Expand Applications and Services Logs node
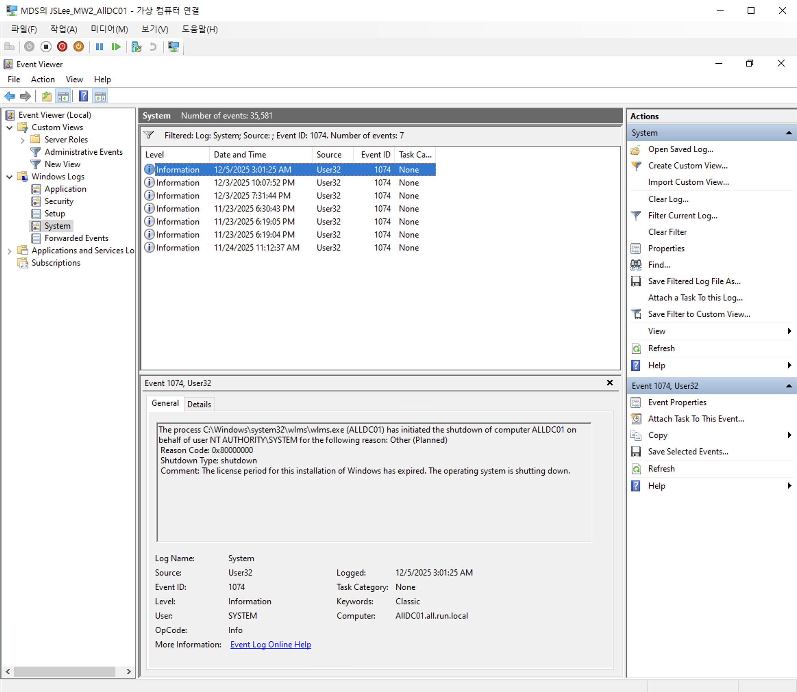 10,251
